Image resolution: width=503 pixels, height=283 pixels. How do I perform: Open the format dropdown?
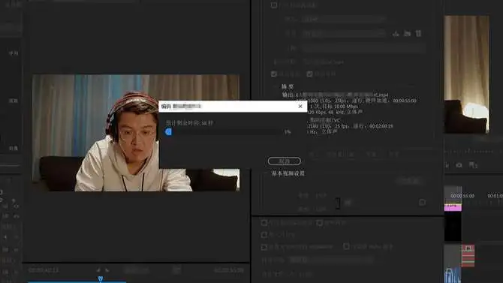tap(343, 19)
